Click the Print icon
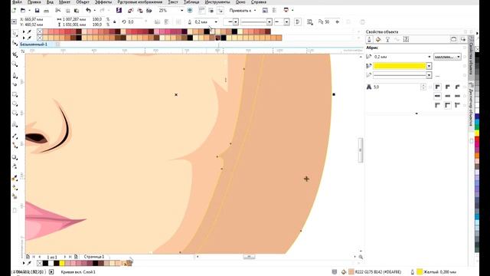The image size is (490, 276). [x=46, y=10]
